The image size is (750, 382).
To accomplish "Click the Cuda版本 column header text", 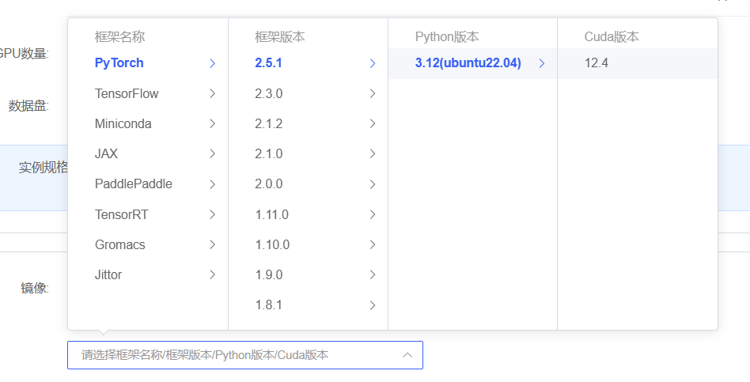I will pos(612,37).
